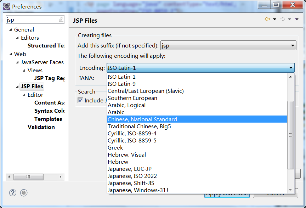This screenshot has height=208, width=306.
Task: Select JavaServer Faces tree item label
Action: click(42, 62)
